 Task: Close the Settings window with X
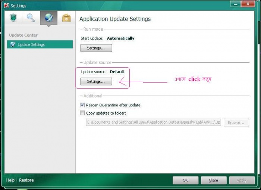coord(248,4)
